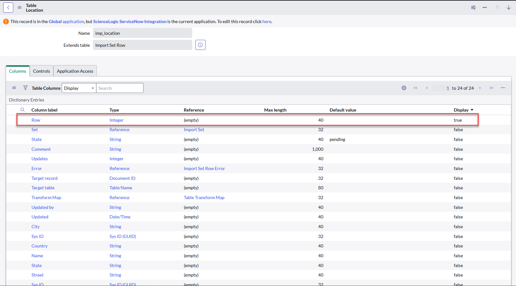Click the personalize form settings icon
Viewport: 516px width, 286px height.
(473, 8)
